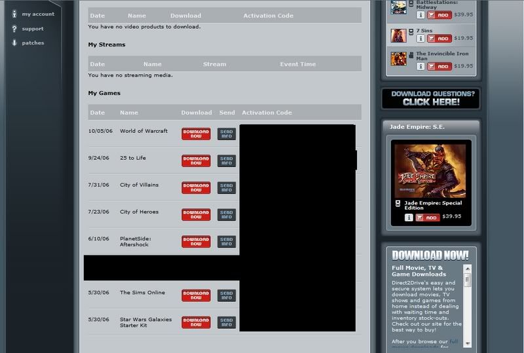Open the support page link

pos(33,29)
